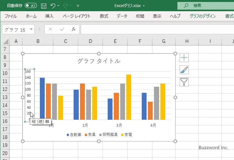Click into the formula bar input

point(157,29)
